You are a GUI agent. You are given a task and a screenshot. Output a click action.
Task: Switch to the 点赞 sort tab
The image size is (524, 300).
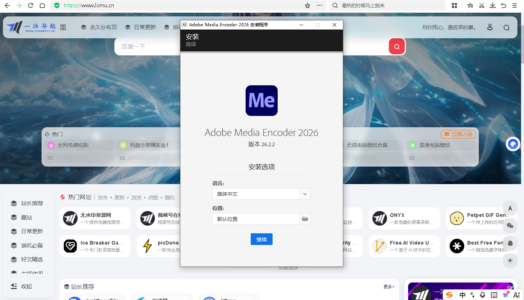(153, 198)
